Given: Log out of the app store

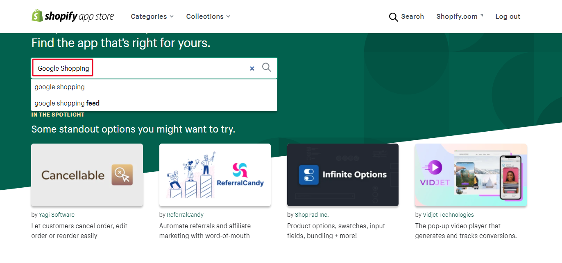Looking at the screenshot, I should tap(508, 16).
